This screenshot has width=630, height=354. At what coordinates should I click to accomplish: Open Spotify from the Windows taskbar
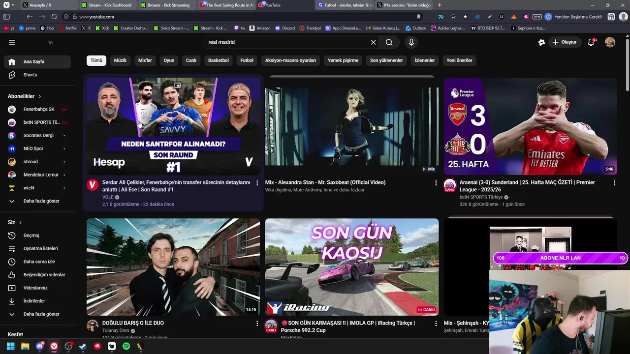coord(126,347)
